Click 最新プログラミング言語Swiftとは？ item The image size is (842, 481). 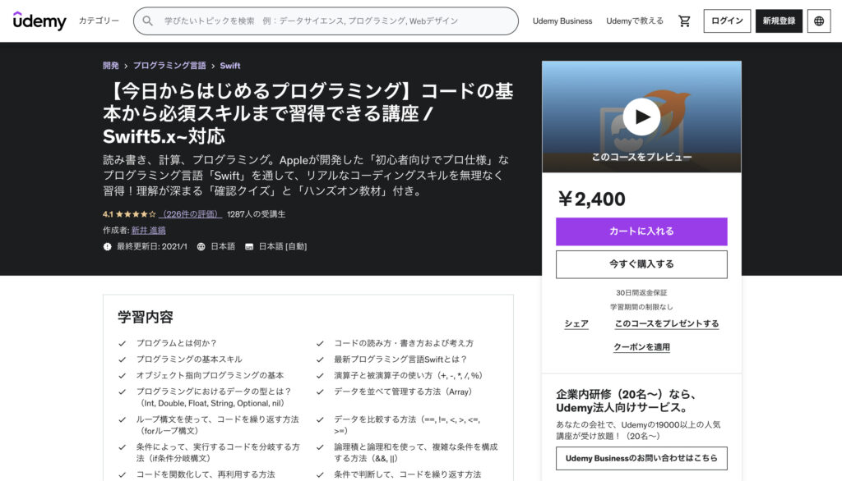click(400, 360)
